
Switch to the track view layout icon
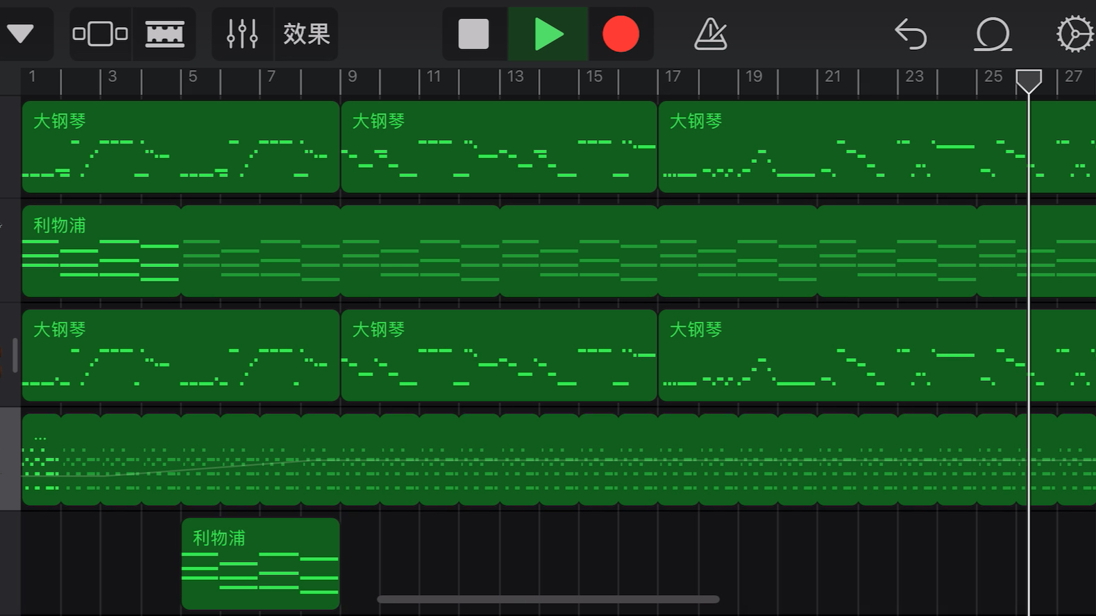(101, 34)
